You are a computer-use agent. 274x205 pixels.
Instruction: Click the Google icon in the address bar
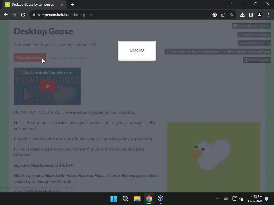(x=215, y=15)
